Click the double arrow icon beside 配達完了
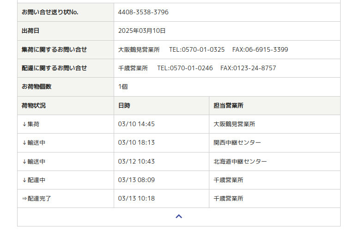The image size is (348, 238). pyautogui.click(x=24, y=198)
